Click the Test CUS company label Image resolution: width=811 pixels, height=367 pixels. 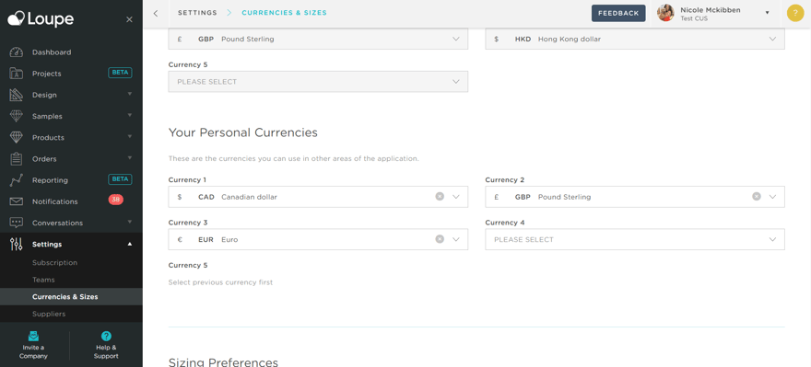(694, 18)
